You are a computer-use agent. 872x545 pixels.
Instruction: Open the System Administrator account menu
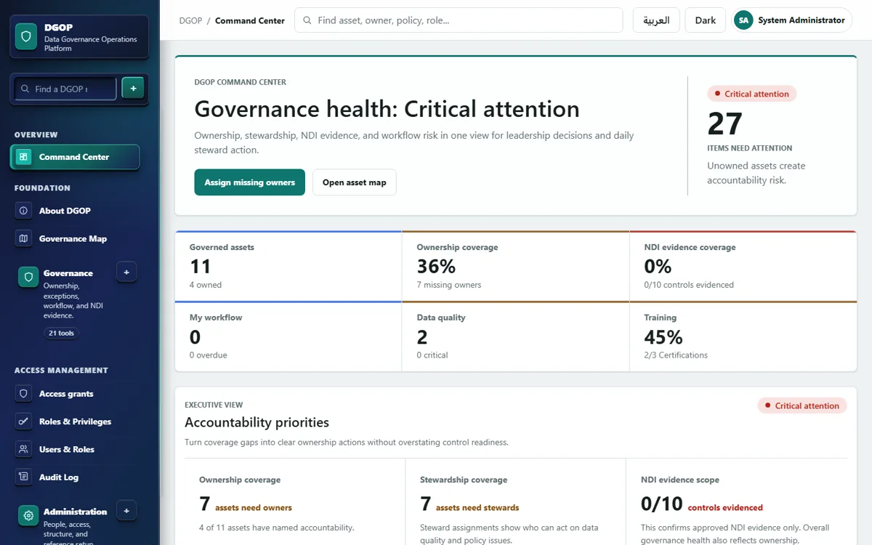pos(792,20)
